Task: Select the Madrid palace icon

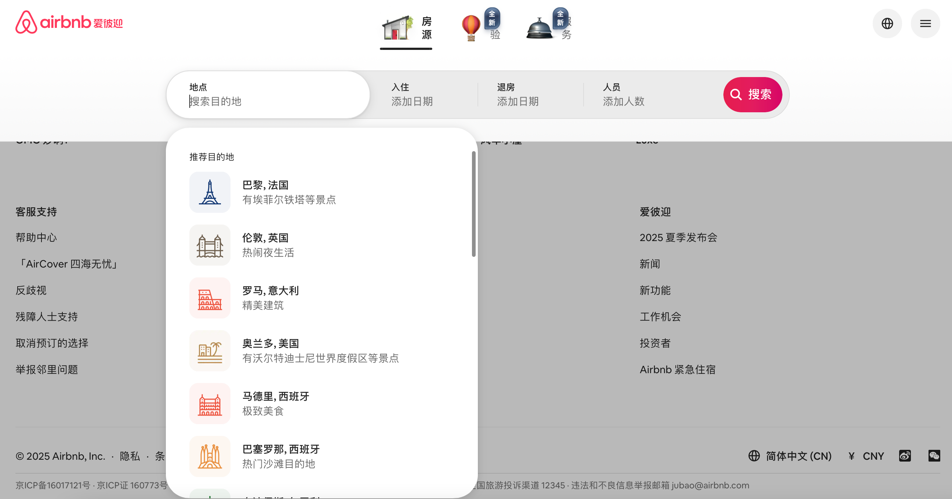Action: [x=210, y=403]
